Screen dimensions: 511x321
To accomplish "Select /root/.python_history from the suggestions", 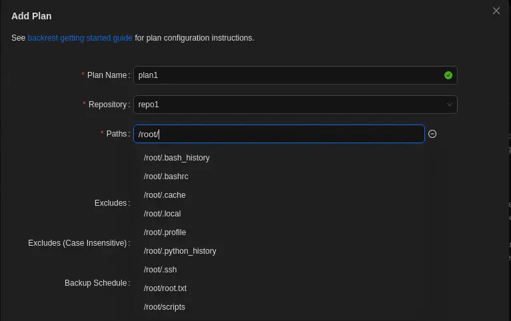I will click(x=180, y=251).
